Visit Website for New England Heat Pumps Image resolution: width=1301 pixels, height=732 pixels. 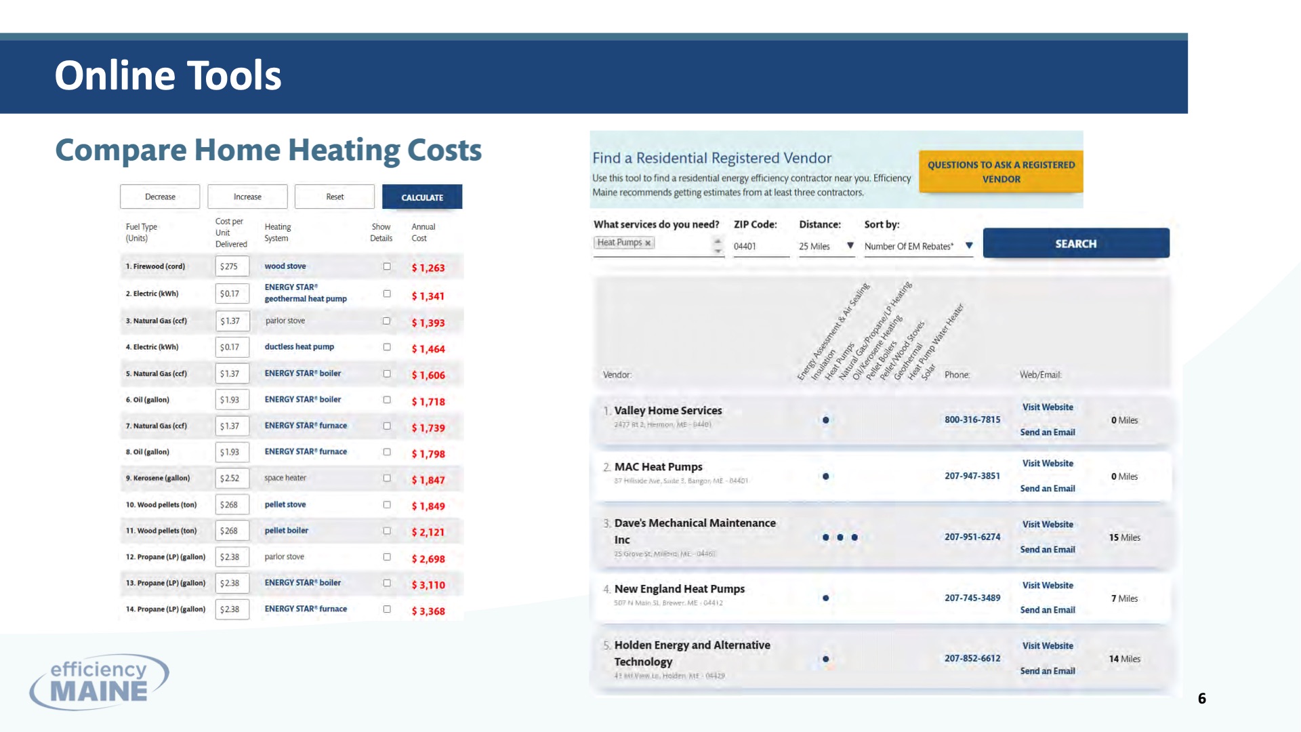point(1048,586)
